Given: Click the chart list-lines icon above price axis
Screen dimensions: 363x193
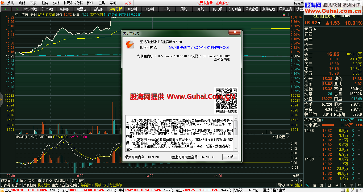Looking at the screenshot, I should click(284, 15).
